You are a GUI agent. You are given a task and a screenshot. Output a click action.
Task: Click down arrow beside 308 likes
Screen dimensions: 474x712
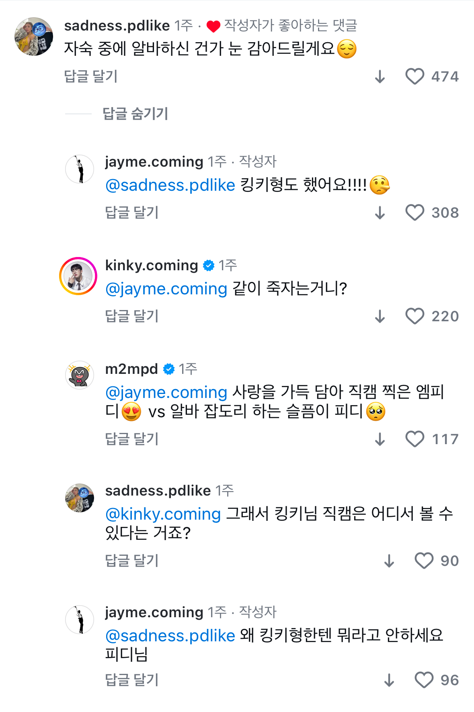click(x=380, y=212)
